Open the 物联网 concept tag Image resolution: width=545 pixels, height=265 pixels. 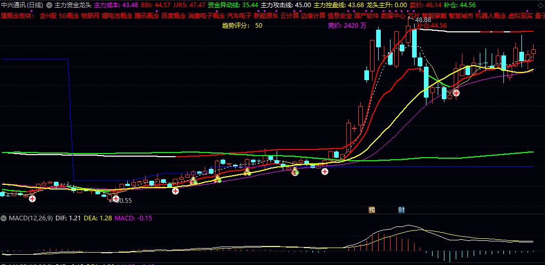(x=90, y=15)
